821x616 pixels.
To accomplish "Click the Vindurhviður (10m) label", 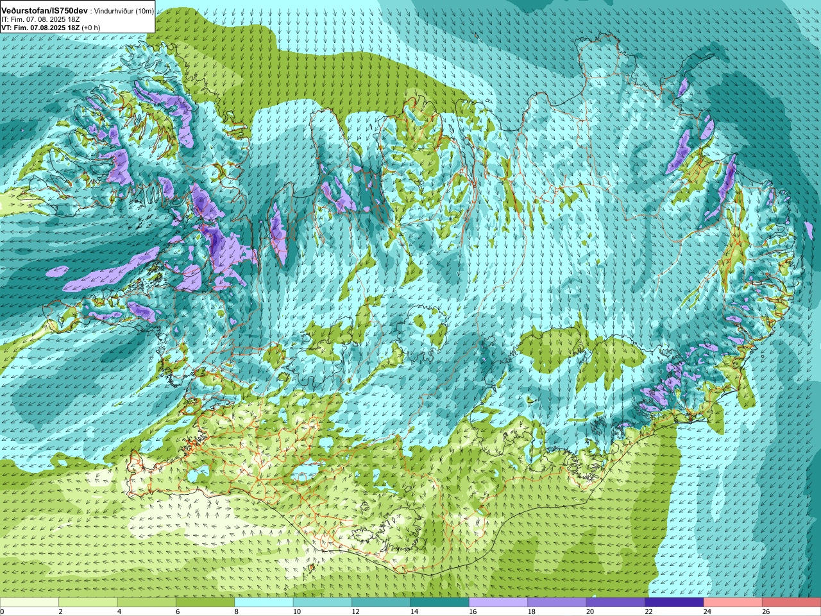I will click(124, 11).
